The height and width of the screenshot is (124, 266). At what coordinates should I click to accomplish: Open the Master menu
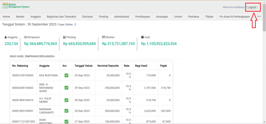pos(20,17)
